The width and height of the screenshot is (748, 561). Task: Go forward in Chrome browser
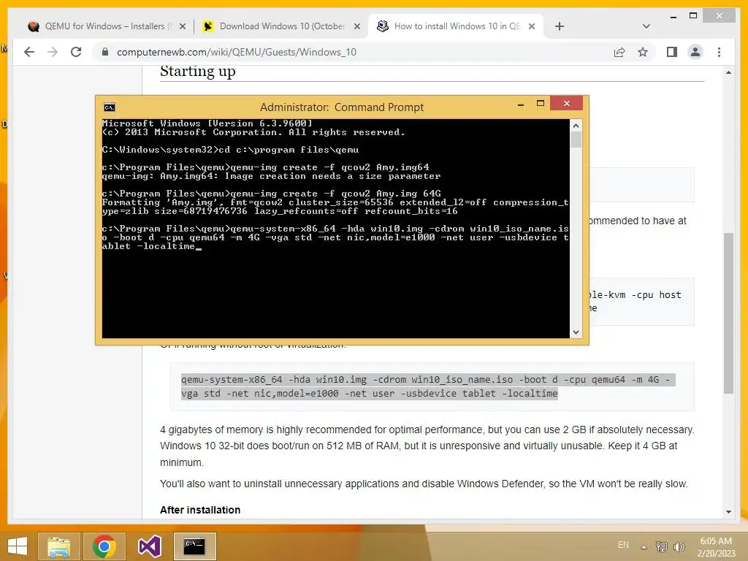pos(53,52)
